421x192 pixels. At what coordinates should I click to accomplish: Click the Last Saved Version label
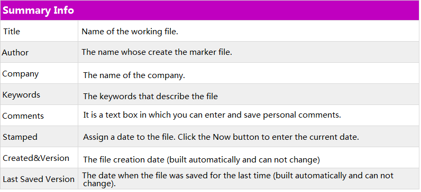tap(39, 179)
